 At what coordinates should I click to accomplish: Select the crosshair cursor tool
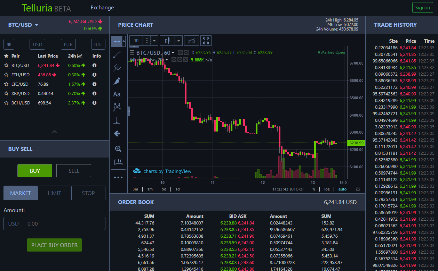tap(117, 41)
